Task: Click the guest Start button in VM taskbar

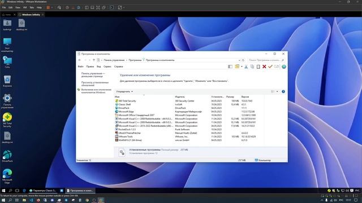Action: coord(3,191)
